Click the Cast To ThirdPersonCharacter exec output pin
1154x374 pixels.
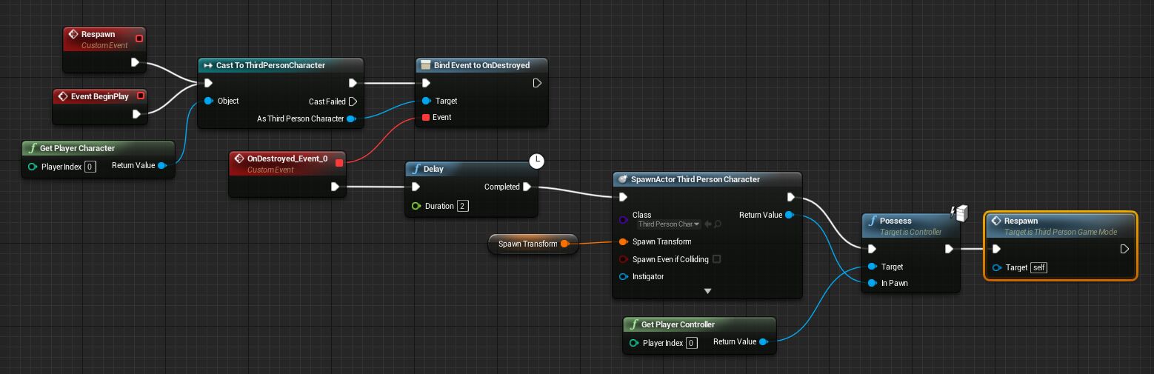(x=353, y=83)
